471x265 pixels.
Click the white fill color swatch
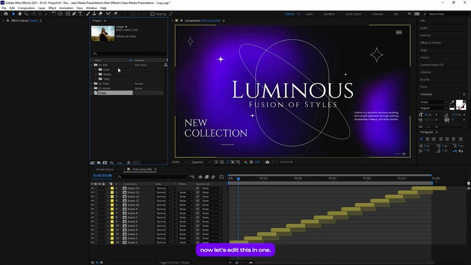click(459, 104)
